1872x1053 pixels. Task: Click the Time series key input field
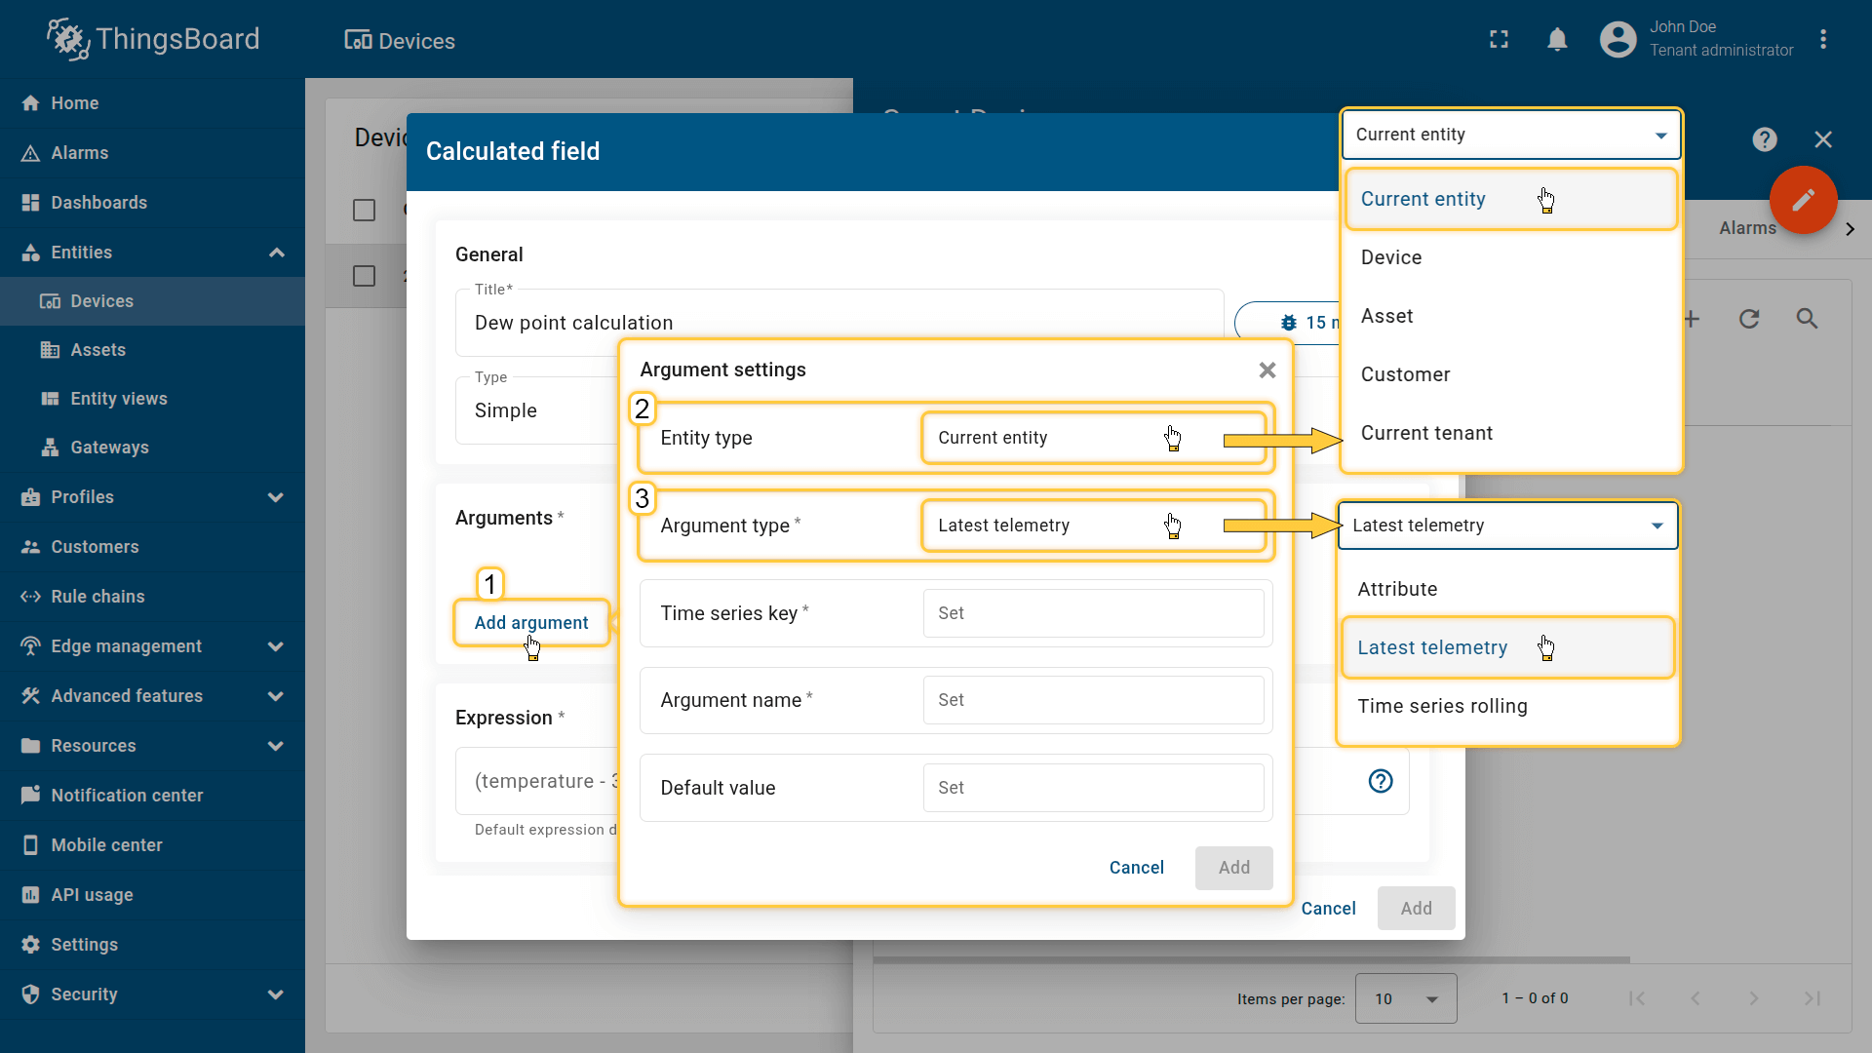tap(1092, 613)
